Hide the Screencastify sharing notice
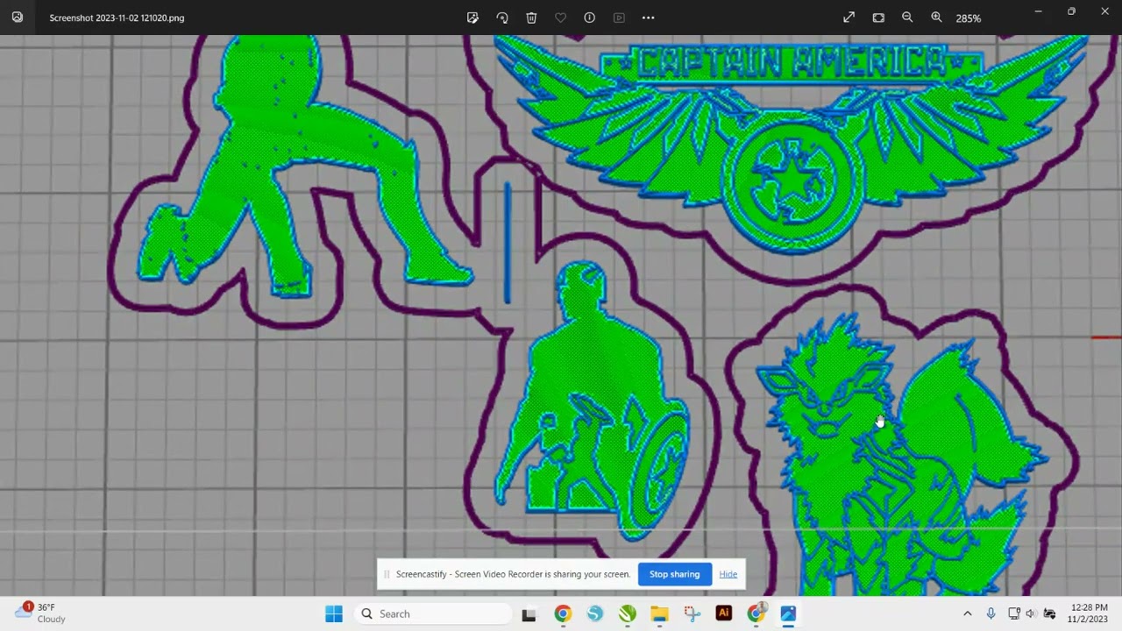Screen dimensions: 1122x631 tap(728, 574)
